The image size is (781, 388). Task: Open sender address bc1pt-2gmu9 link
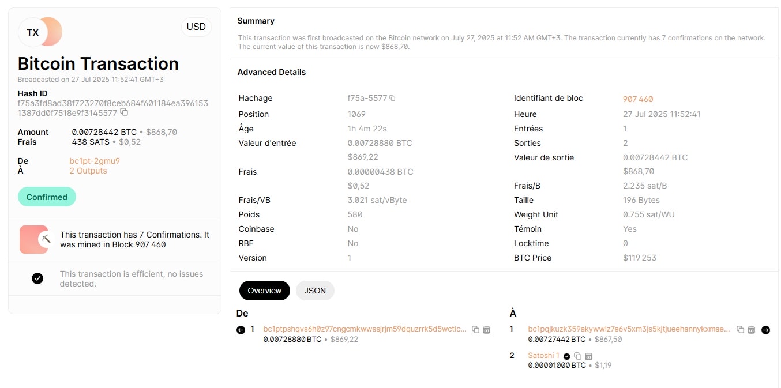95,161
